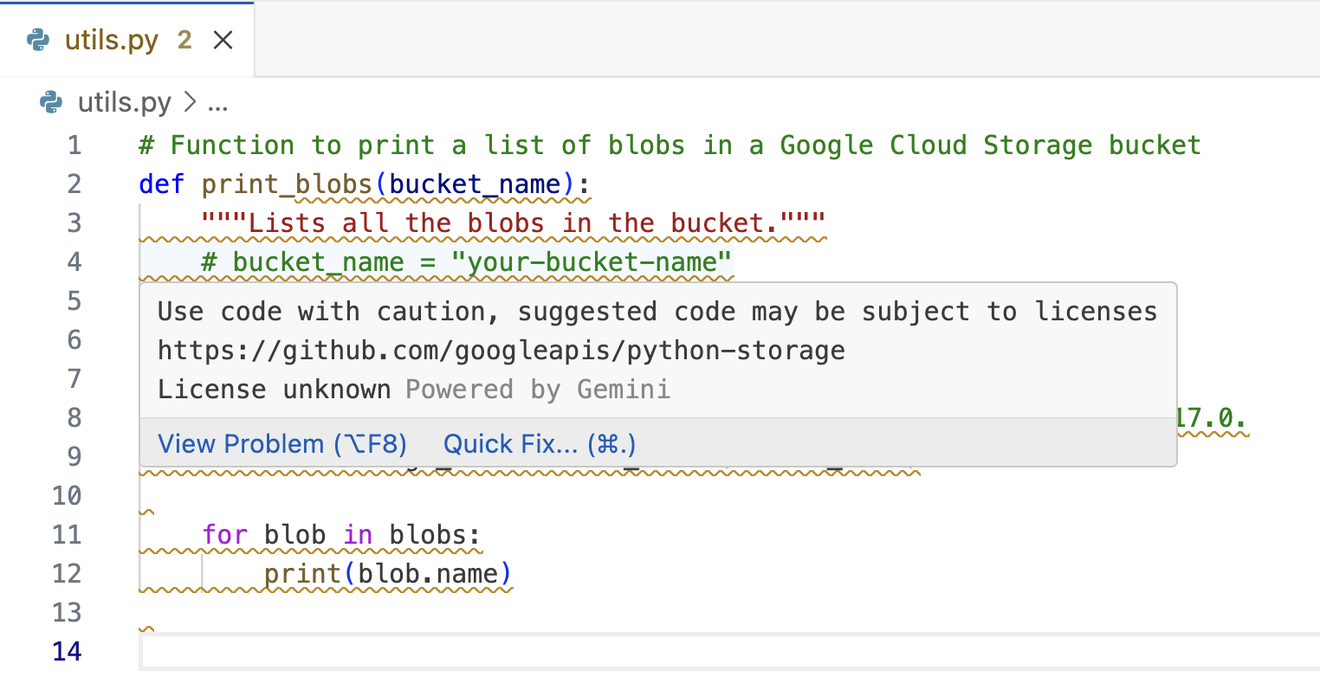Screen dimensions: 1320x677
Task: Click the print call on line 12
Action: 303,574
